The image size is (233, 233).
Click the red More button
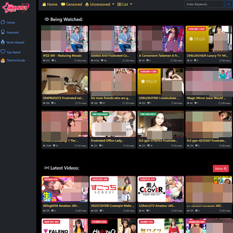(221, 169)
